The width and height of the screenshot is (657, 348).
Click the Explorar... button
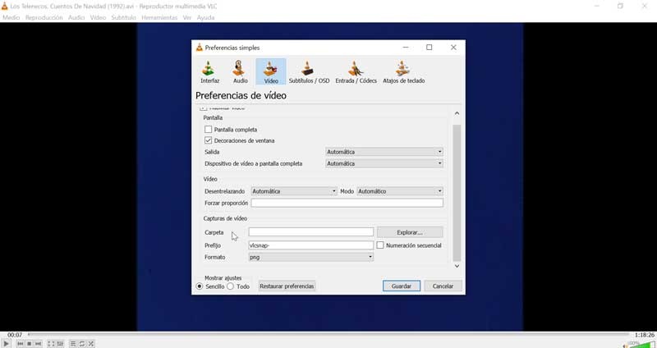pos(410,232)
